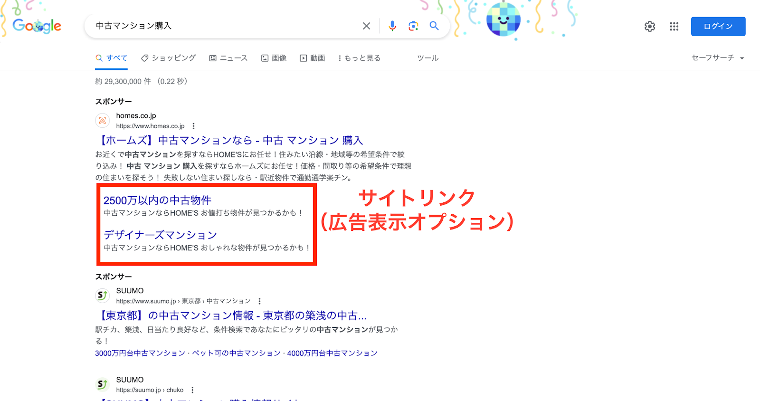Open the three-dot menu beside SUUMO 東京都 URL
Viewport: 760px width, 401px height.
(x=259, y=301)
